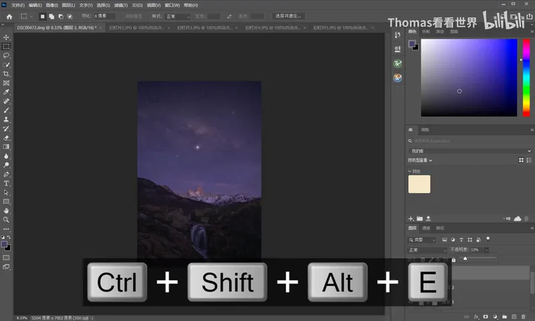Select the Horizontal Type tool
The height and width of the screenshot is (321, 535).
[6, 183]
